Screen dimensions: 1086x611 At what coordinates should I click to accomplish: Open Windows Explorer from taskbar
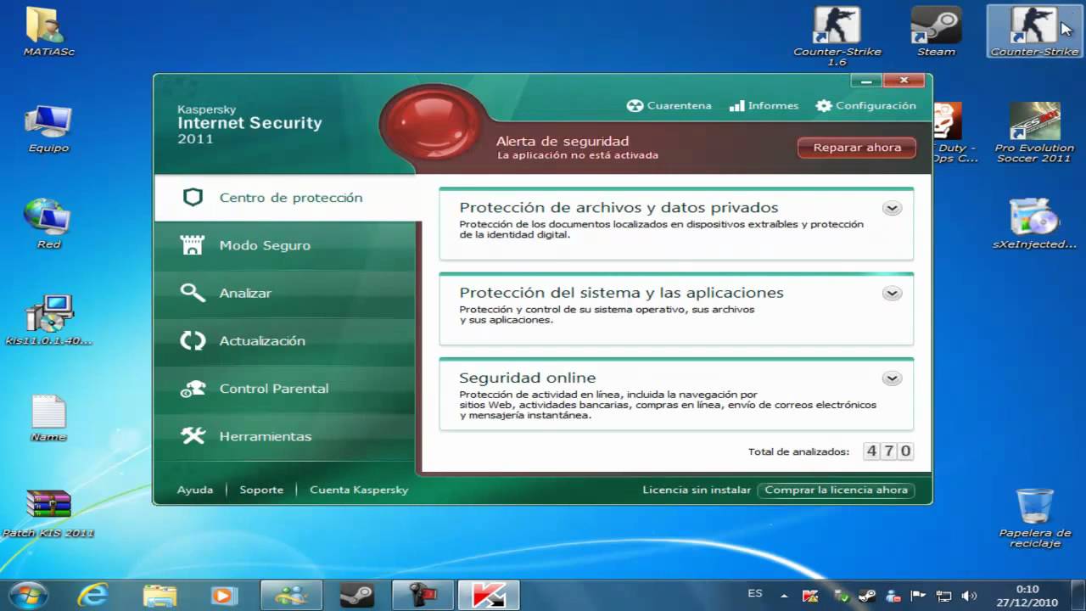pyautogui.click(x=159, y=595)
